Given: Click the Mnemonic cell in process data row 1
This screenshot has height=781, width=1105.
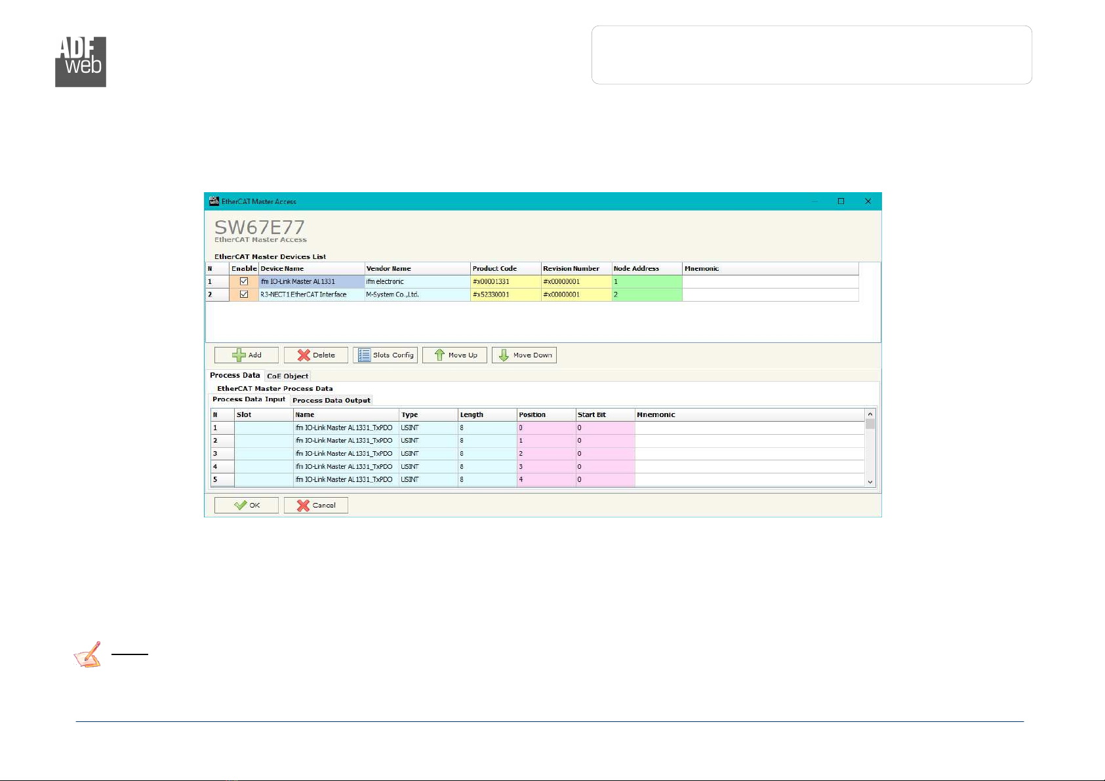Looking at the screenshot, I should [750, 428].
